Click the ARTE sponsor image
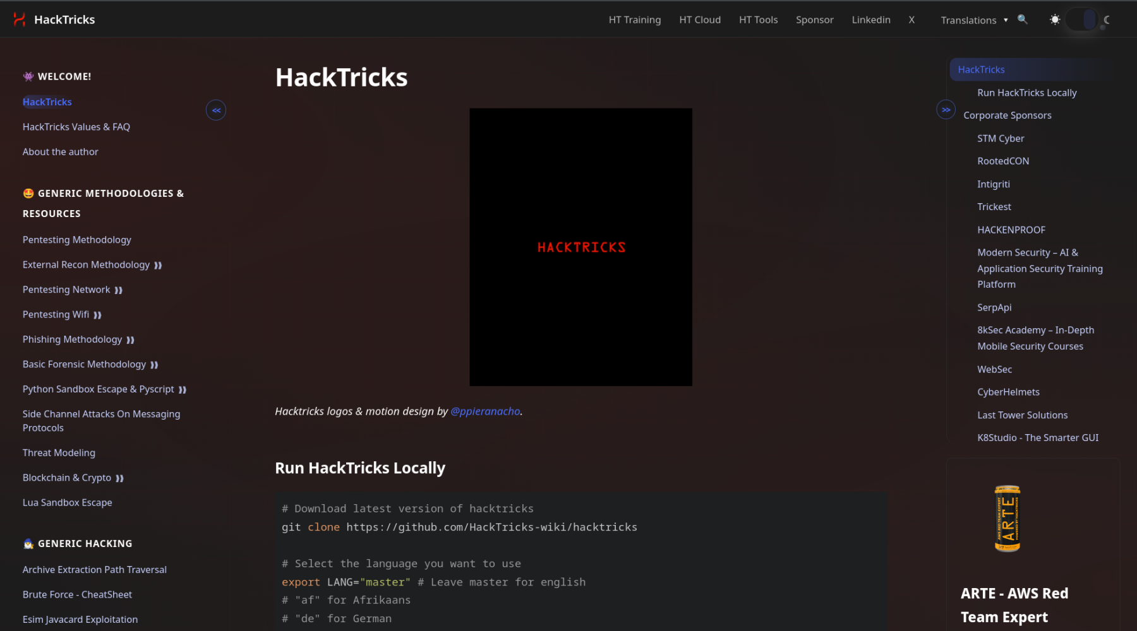Viewport: 1137px width, 631px height. click(1007, 517)
